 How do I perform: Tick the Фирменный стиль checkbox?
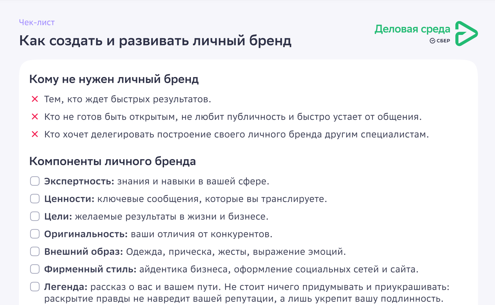[x=35, y=269]
